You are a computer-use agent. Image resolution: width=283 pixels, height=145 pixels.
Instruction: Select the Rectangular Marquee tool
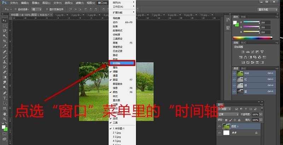click(5, 26)
